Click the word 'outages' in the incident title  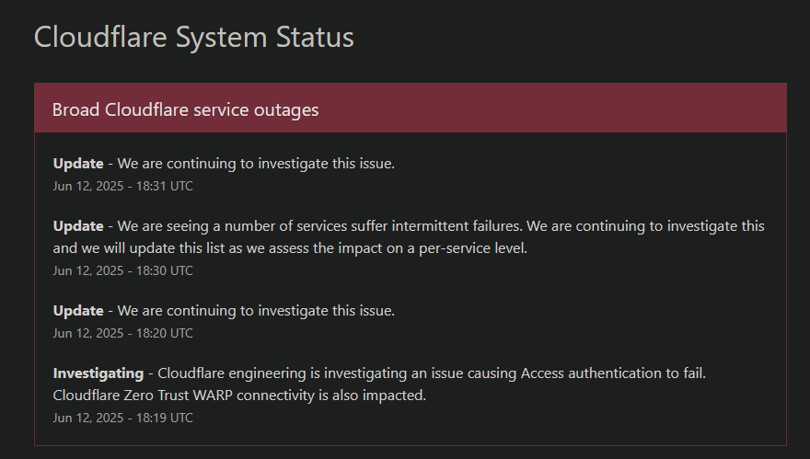[286, 110]
